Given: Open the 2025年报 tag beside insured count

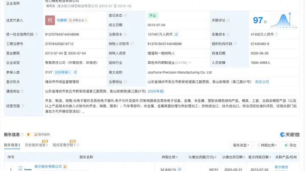Looking at the screenshot, I should pos(62,72).
